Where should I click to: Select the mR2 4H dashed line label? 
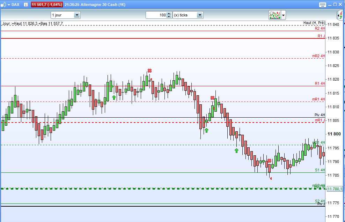(x=318, y=56)
